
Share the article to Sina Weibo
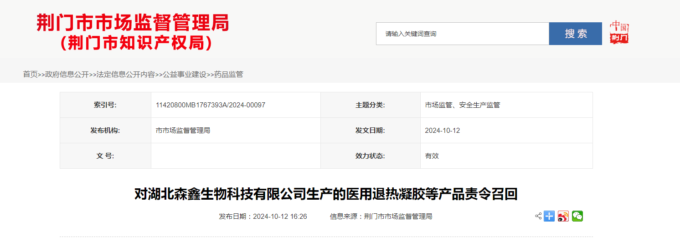tap(563, 217)
